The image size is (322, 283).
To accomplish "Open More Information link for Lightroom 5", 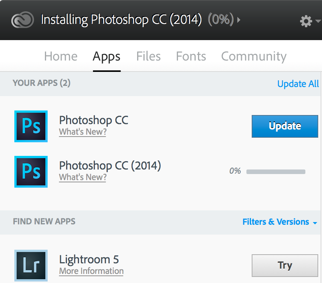I will pyautogui.click(x=91, y=271).
